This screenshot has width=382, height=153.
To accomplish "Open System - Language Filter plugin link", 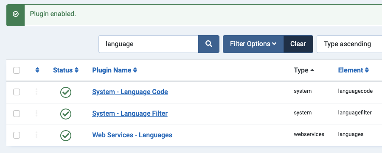I will point(130,114).
